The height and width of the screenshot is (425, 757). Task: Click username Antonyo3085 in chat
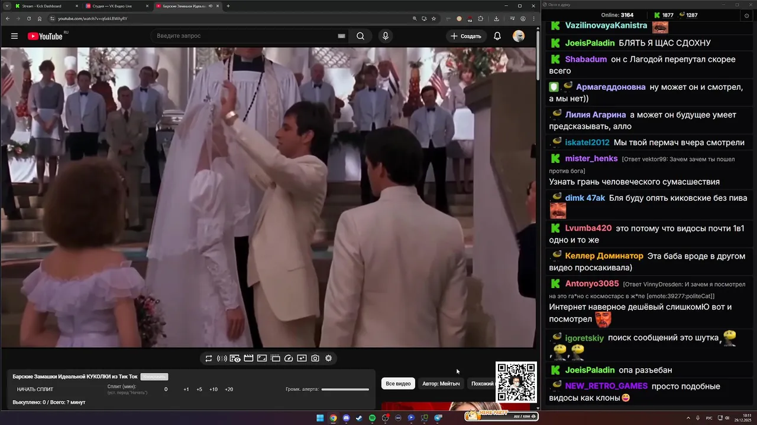592,284
